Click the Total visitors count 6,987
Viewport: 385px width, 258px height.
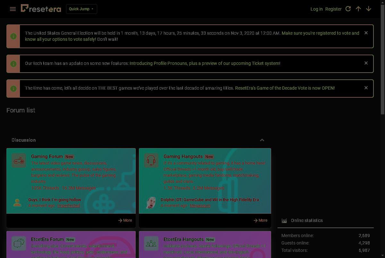click(x=364, y=250)
